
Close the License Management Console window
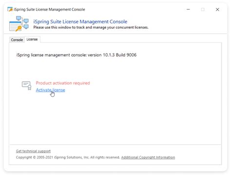pyautogui.click(x=217, y=10)
